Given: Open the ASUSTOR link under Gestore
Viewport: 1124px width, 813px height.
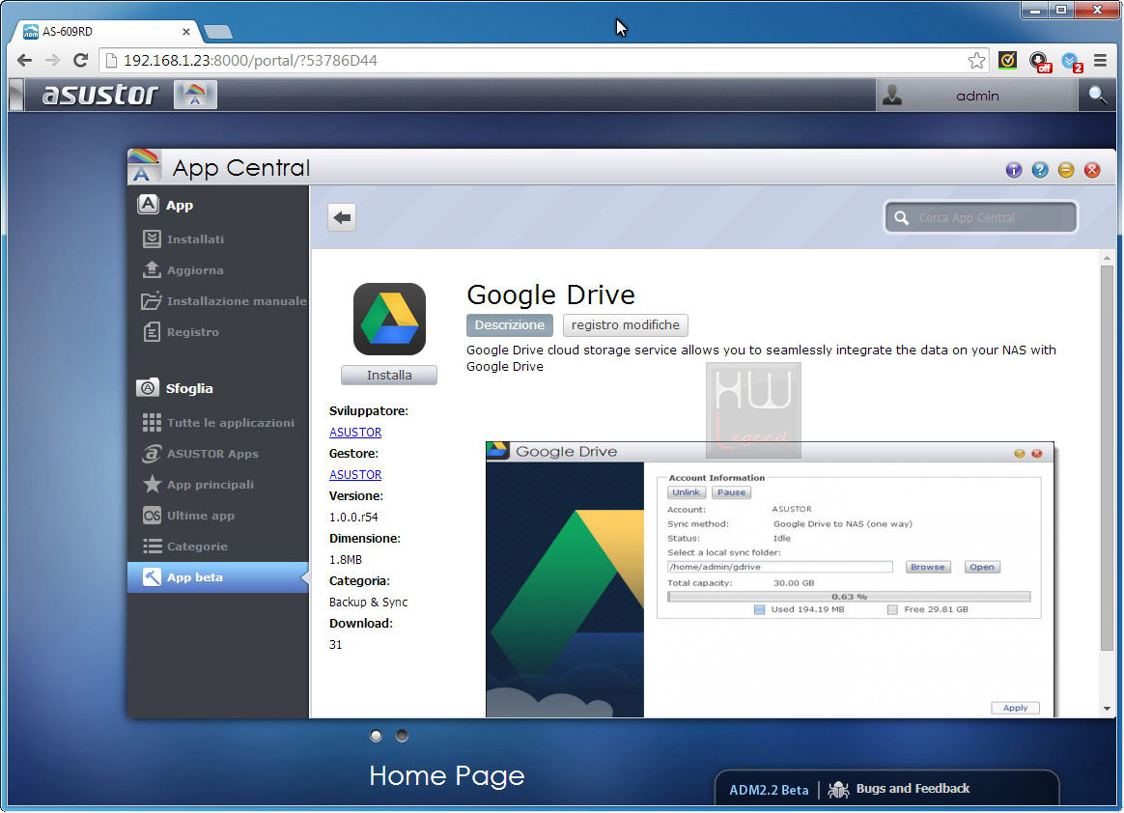Looking at the screenshot, I should [355, 475].
